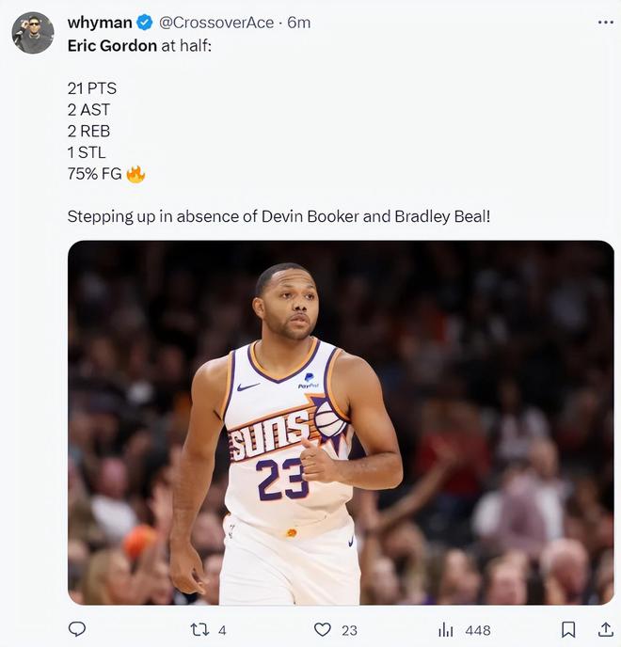
Task: Click the fire emoji after 75% FG
Action: tap(135, 174)
